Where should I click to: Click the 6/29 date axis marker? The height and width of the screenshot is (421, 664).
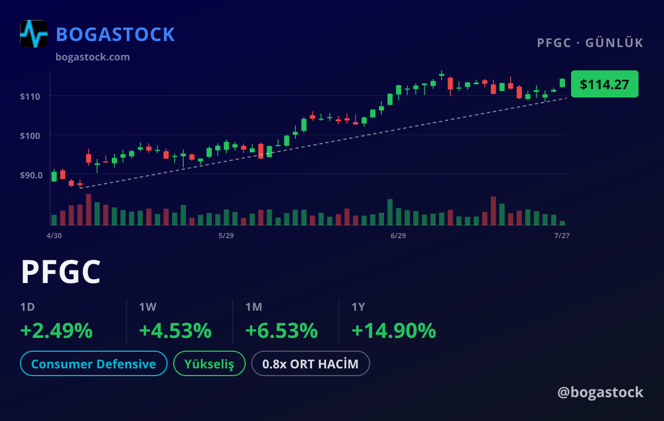tap(398, 235)
